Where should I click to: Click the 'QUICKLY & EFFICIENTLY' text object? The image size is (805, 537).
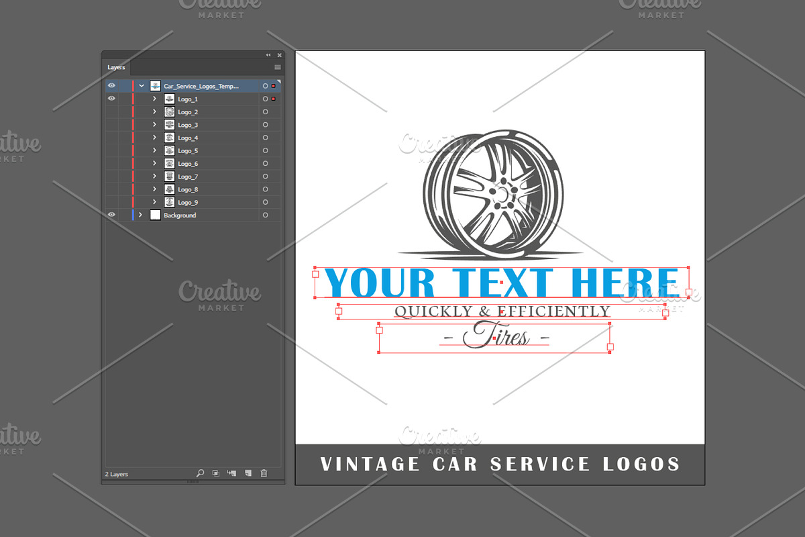point(502,311)
